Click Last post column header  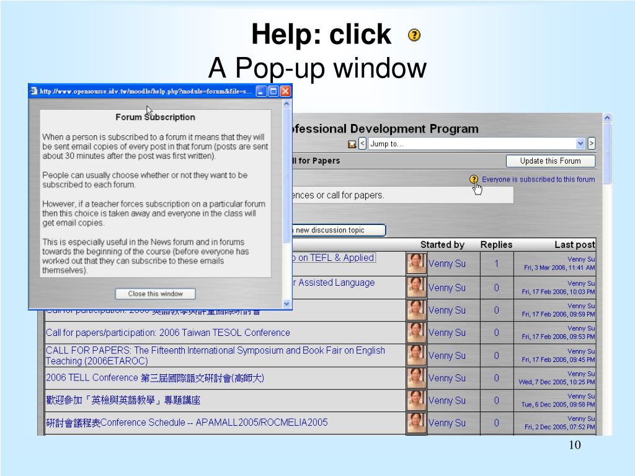click(575, 244)
